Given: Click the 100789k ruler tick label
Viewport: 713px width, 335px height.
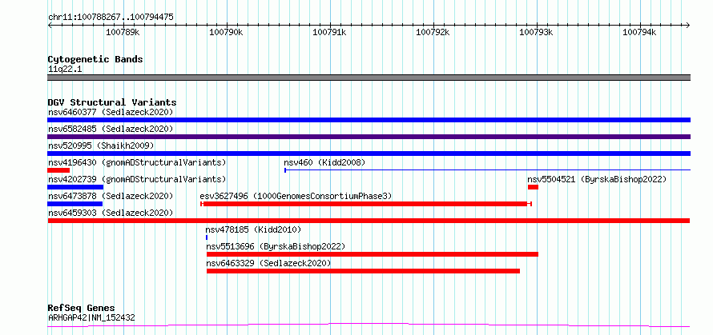Looking at the screenshot, I should click(x=123, y=32).
